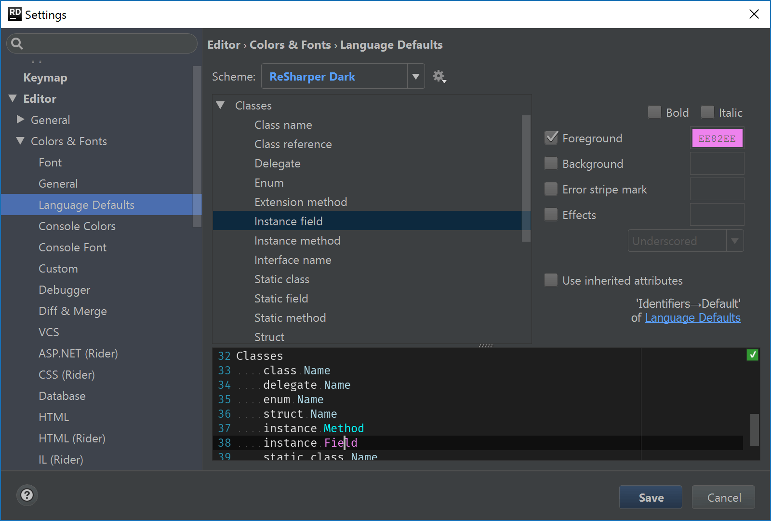
Task: Open Console Font settings
Action: (72, 247)
